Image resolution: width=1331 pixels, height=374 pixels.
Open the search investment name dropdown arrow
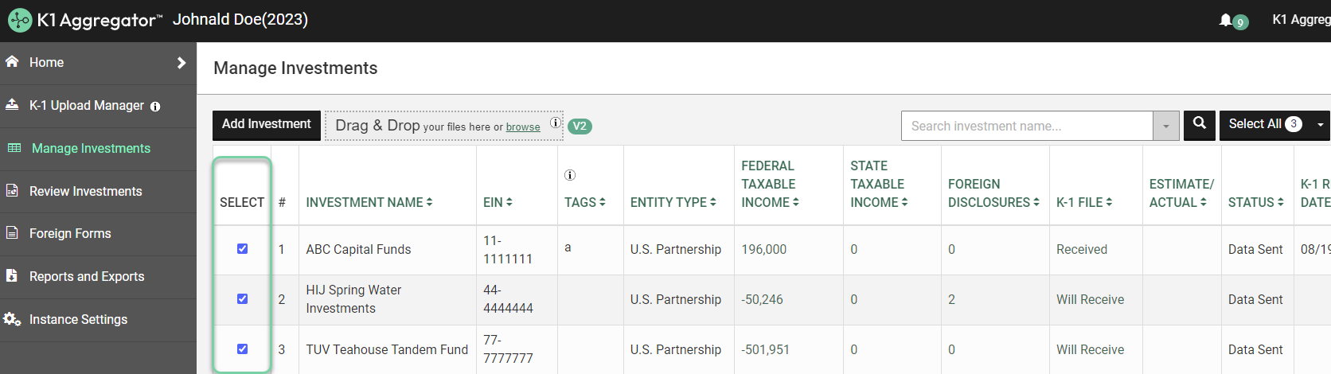[x=1166, y=127]
